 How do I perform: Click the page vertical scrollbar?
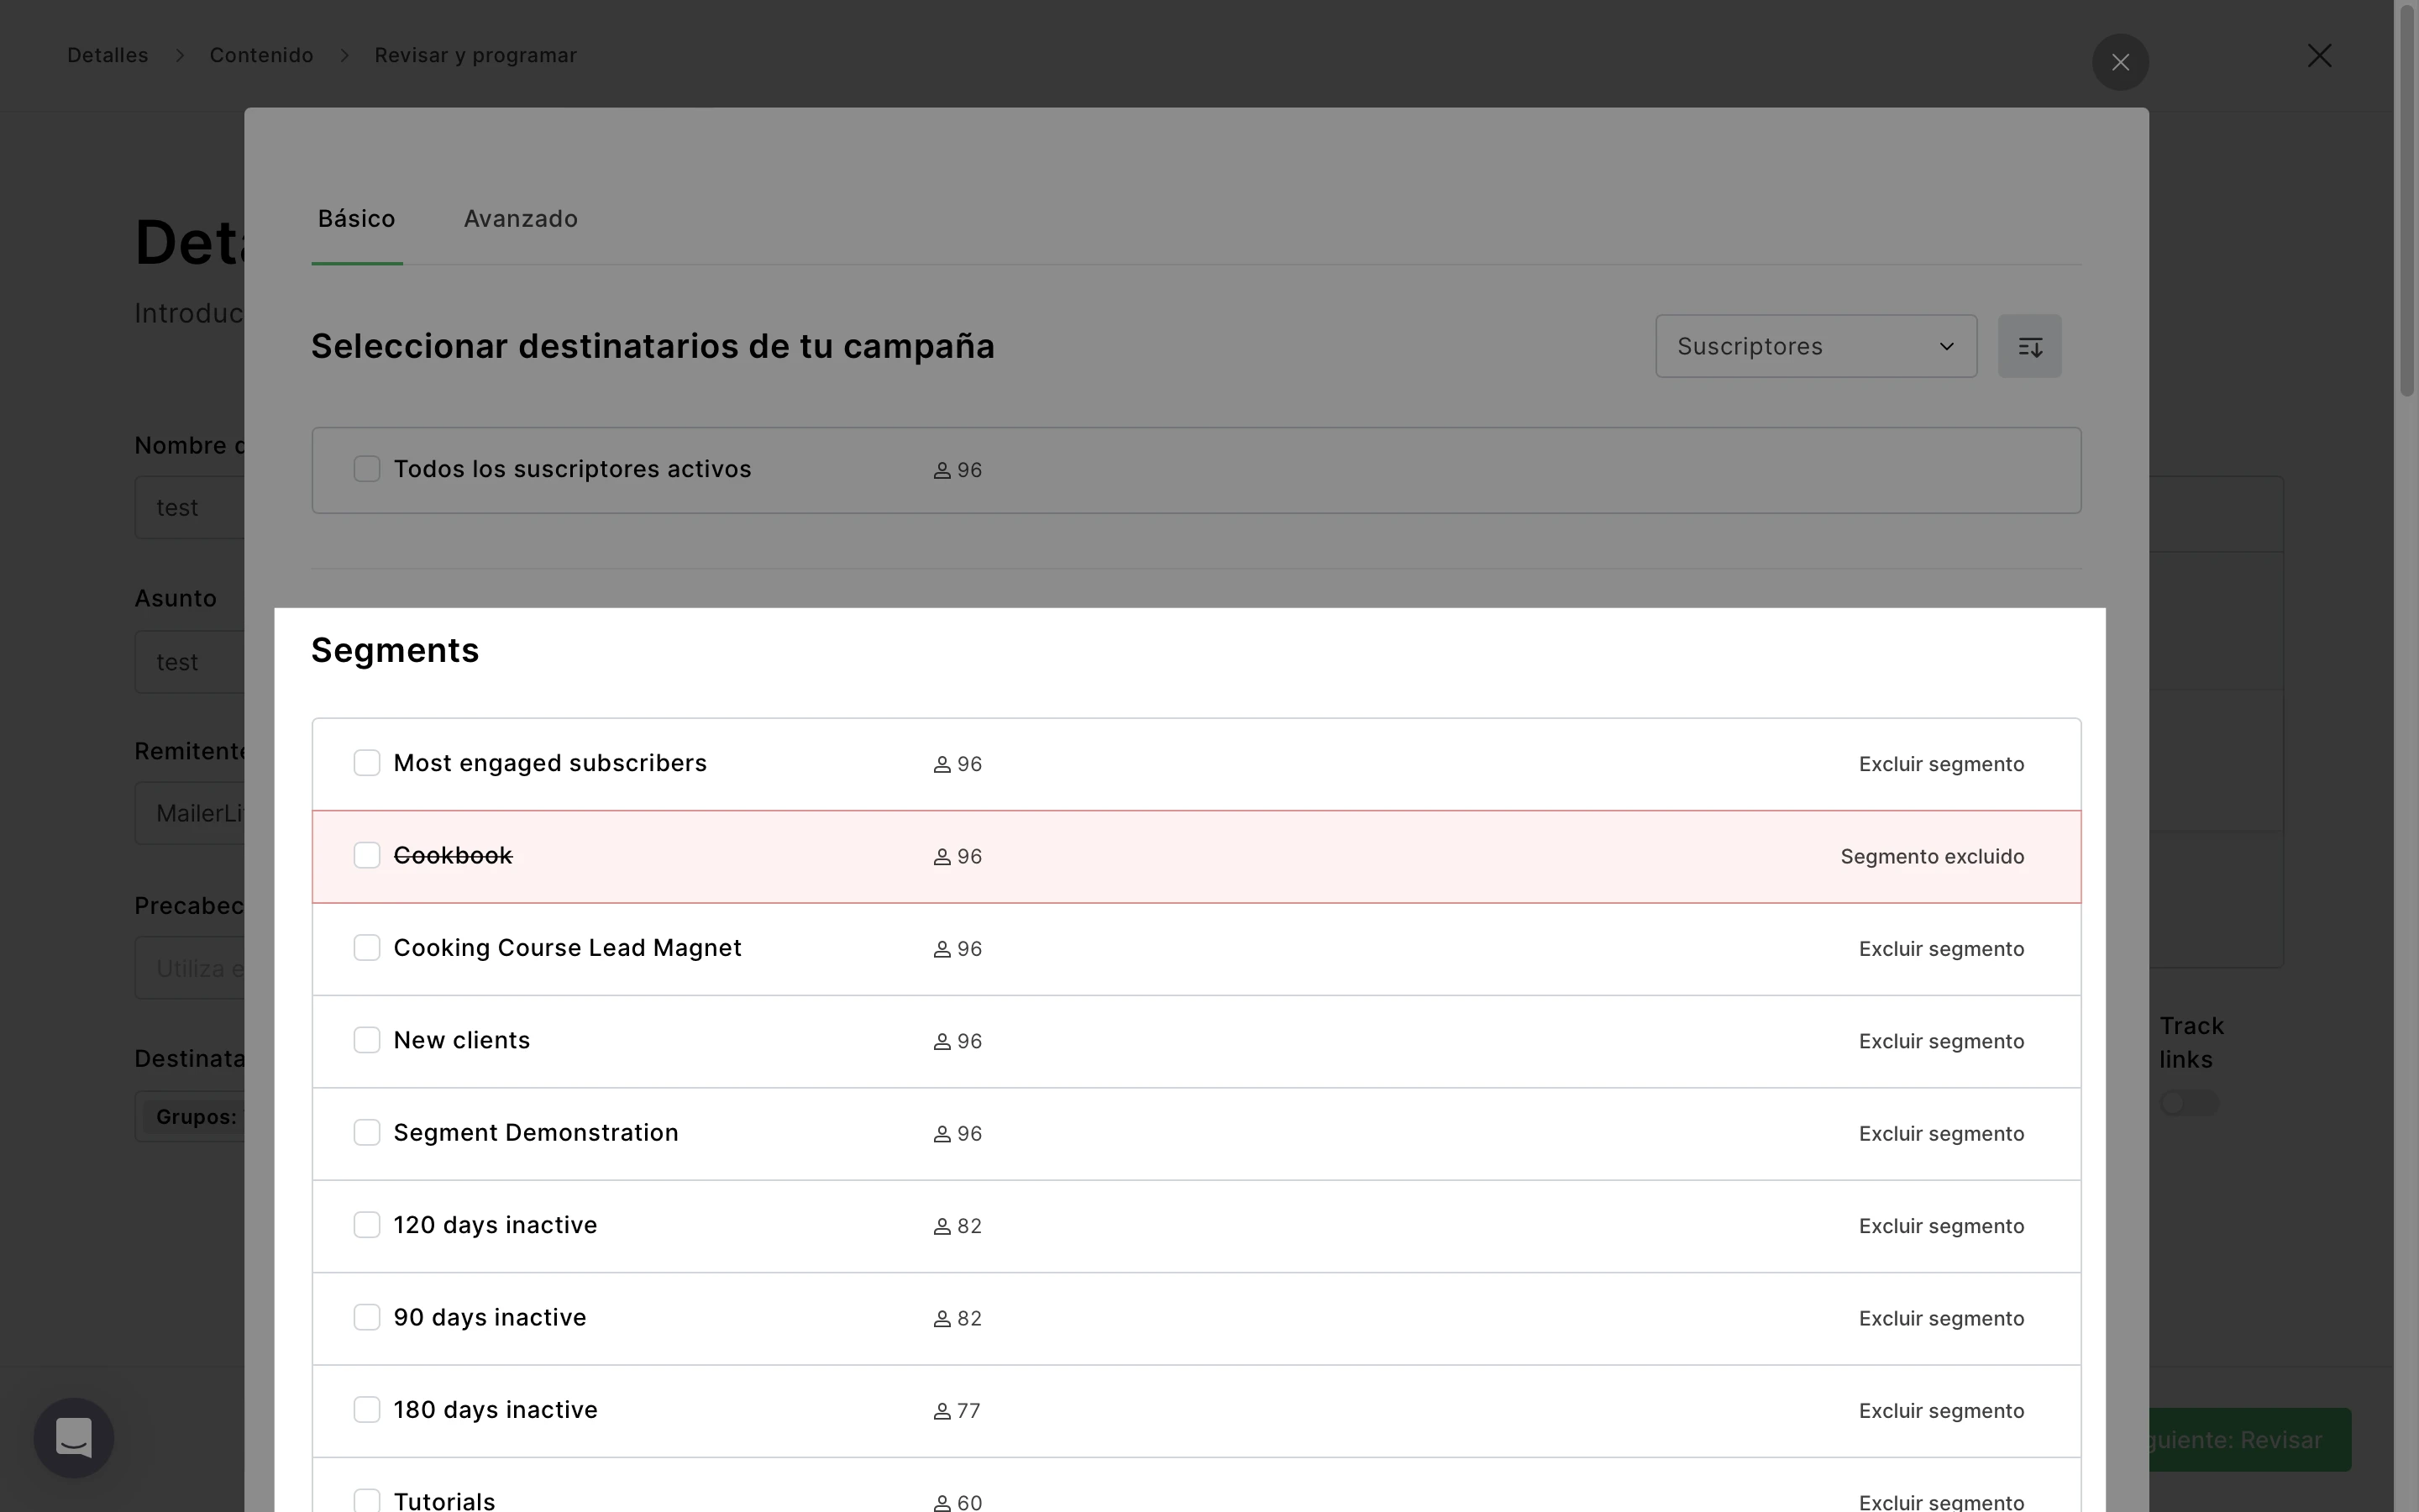tap(2406, 200)
